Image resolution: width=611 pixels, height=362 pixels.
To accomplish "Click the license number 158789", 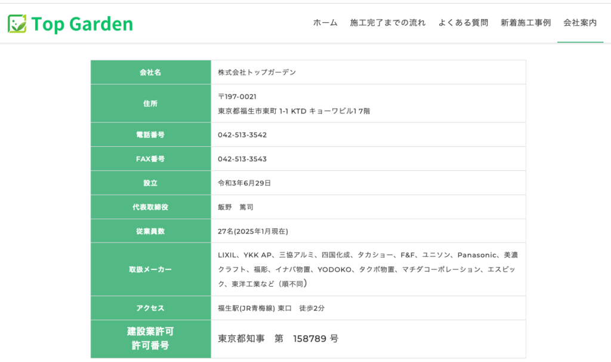I will (x=310, y=339).
